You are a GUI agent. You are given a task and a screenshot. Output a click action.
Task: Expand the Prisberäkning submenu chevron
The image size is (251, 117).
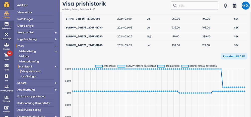click(55, 51)
